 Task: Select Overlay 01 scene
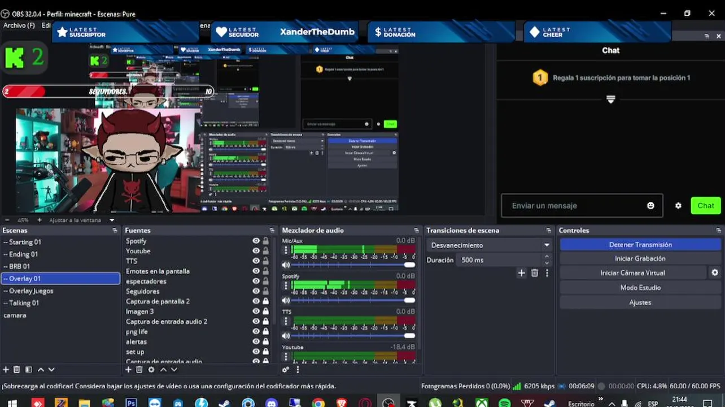point(61,279)
